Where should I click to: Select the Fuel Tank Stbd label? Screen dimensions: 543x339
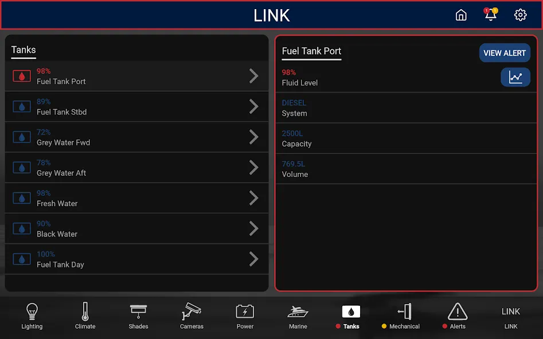tap(62, 112)
